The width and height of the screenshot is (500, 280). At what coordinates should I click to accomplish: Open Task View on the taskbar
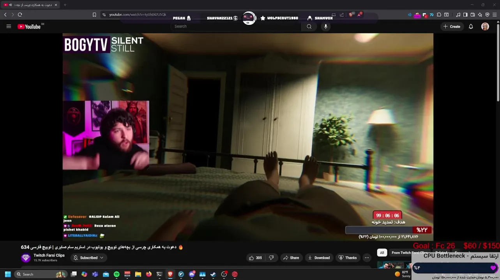[x=74, y=274]
